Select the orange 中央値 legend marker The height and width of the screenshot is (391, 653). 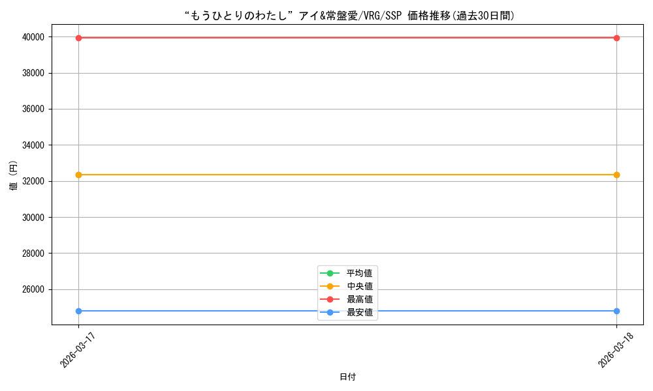coord(330,286)
